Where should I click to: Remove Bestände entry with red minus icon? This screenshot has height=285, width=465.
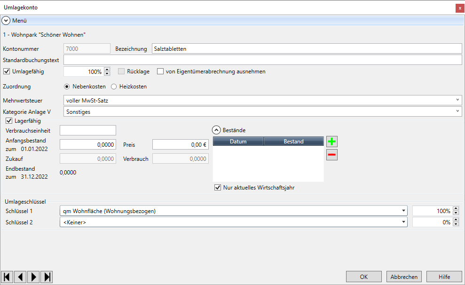pos(332,155)
